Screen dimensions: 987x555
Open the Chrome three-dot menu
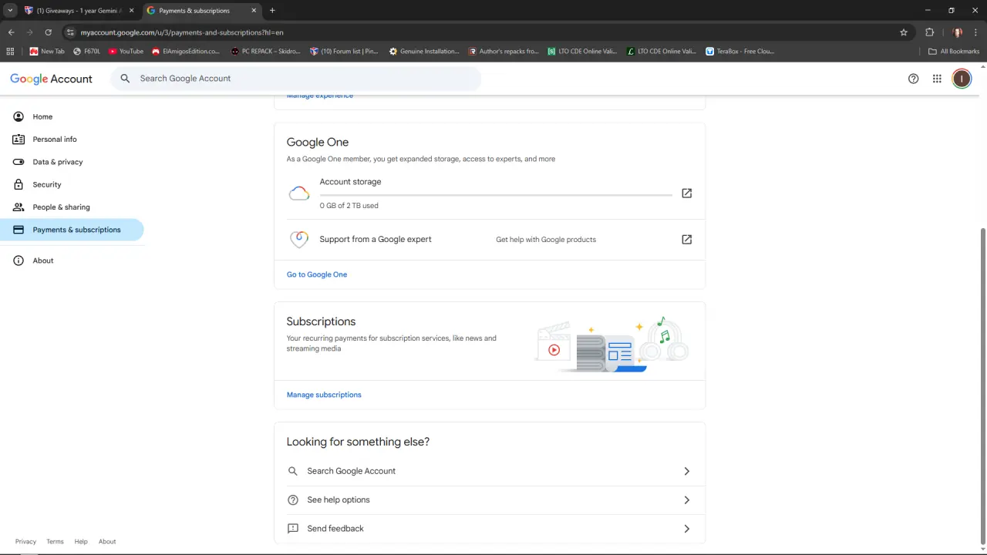(976, 32)
